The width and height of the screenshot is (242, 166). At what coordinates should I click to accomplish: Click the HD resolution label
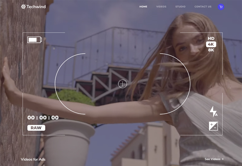(211, 39)
